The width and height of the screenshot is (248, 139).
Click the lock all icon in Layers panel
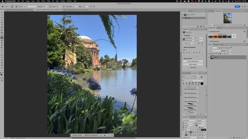point(220,54)
